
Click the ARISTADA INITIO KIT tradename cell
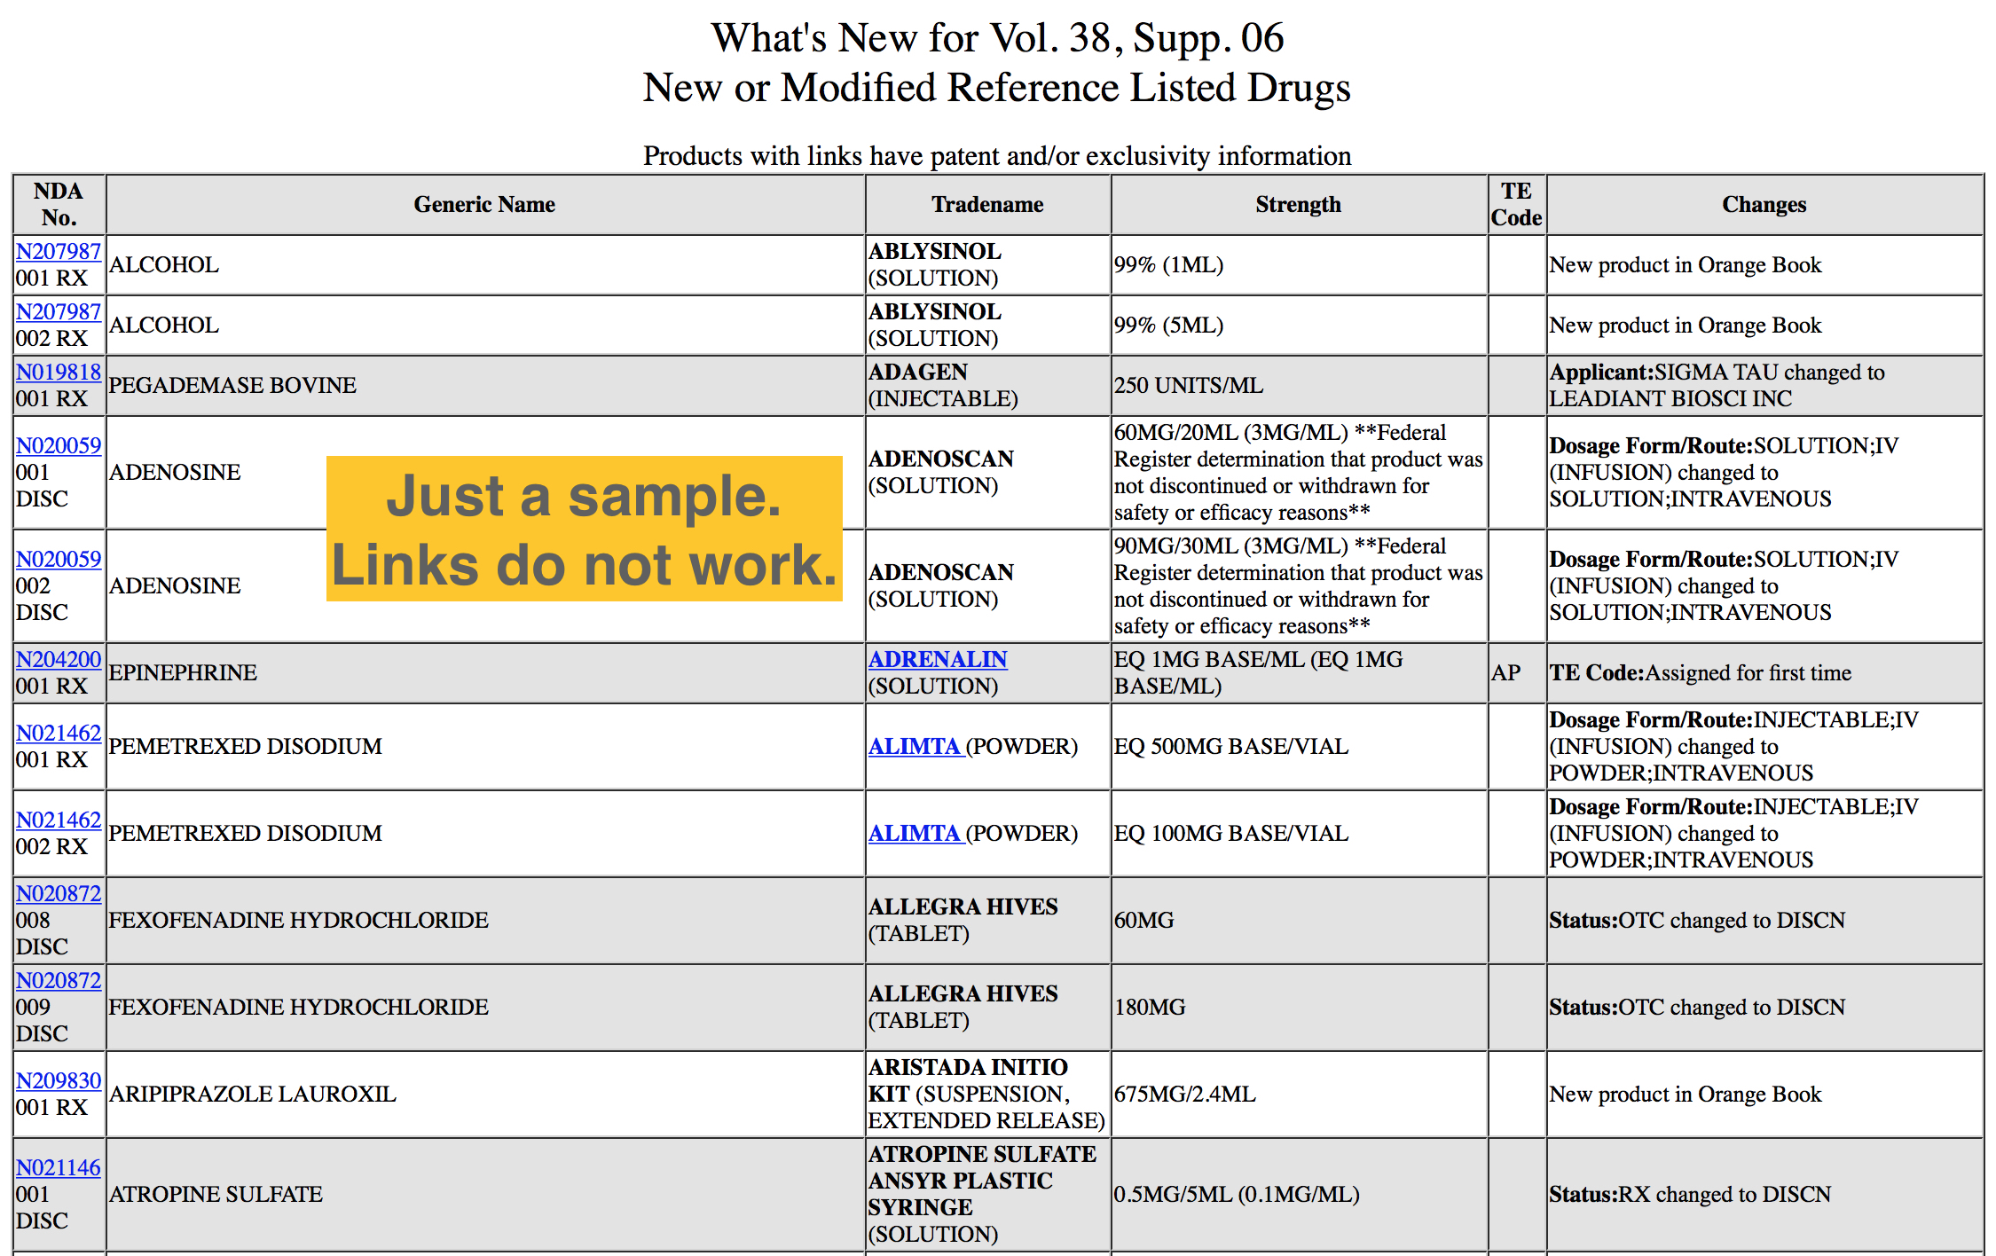987,1094
